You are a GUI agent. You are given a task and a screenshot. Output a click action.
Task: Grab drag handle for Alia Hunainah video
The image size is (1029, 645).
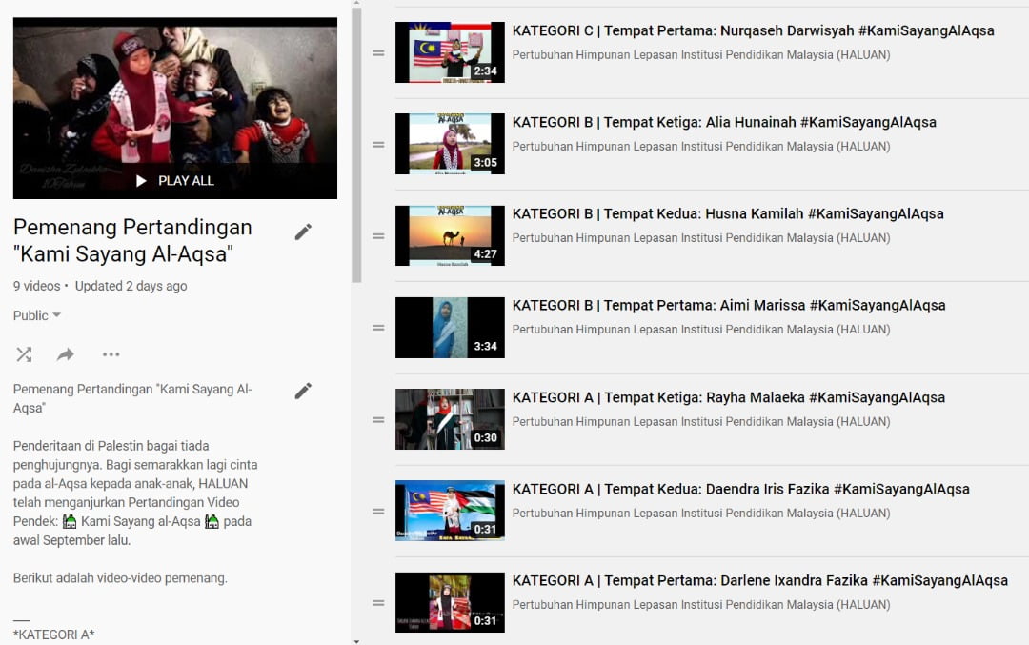(x=378, y=145)
